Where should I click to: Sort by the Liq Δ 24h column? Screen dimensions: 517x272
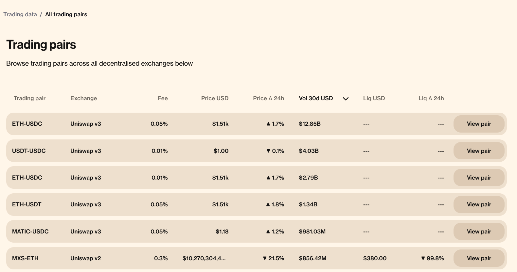pos(431,98)
